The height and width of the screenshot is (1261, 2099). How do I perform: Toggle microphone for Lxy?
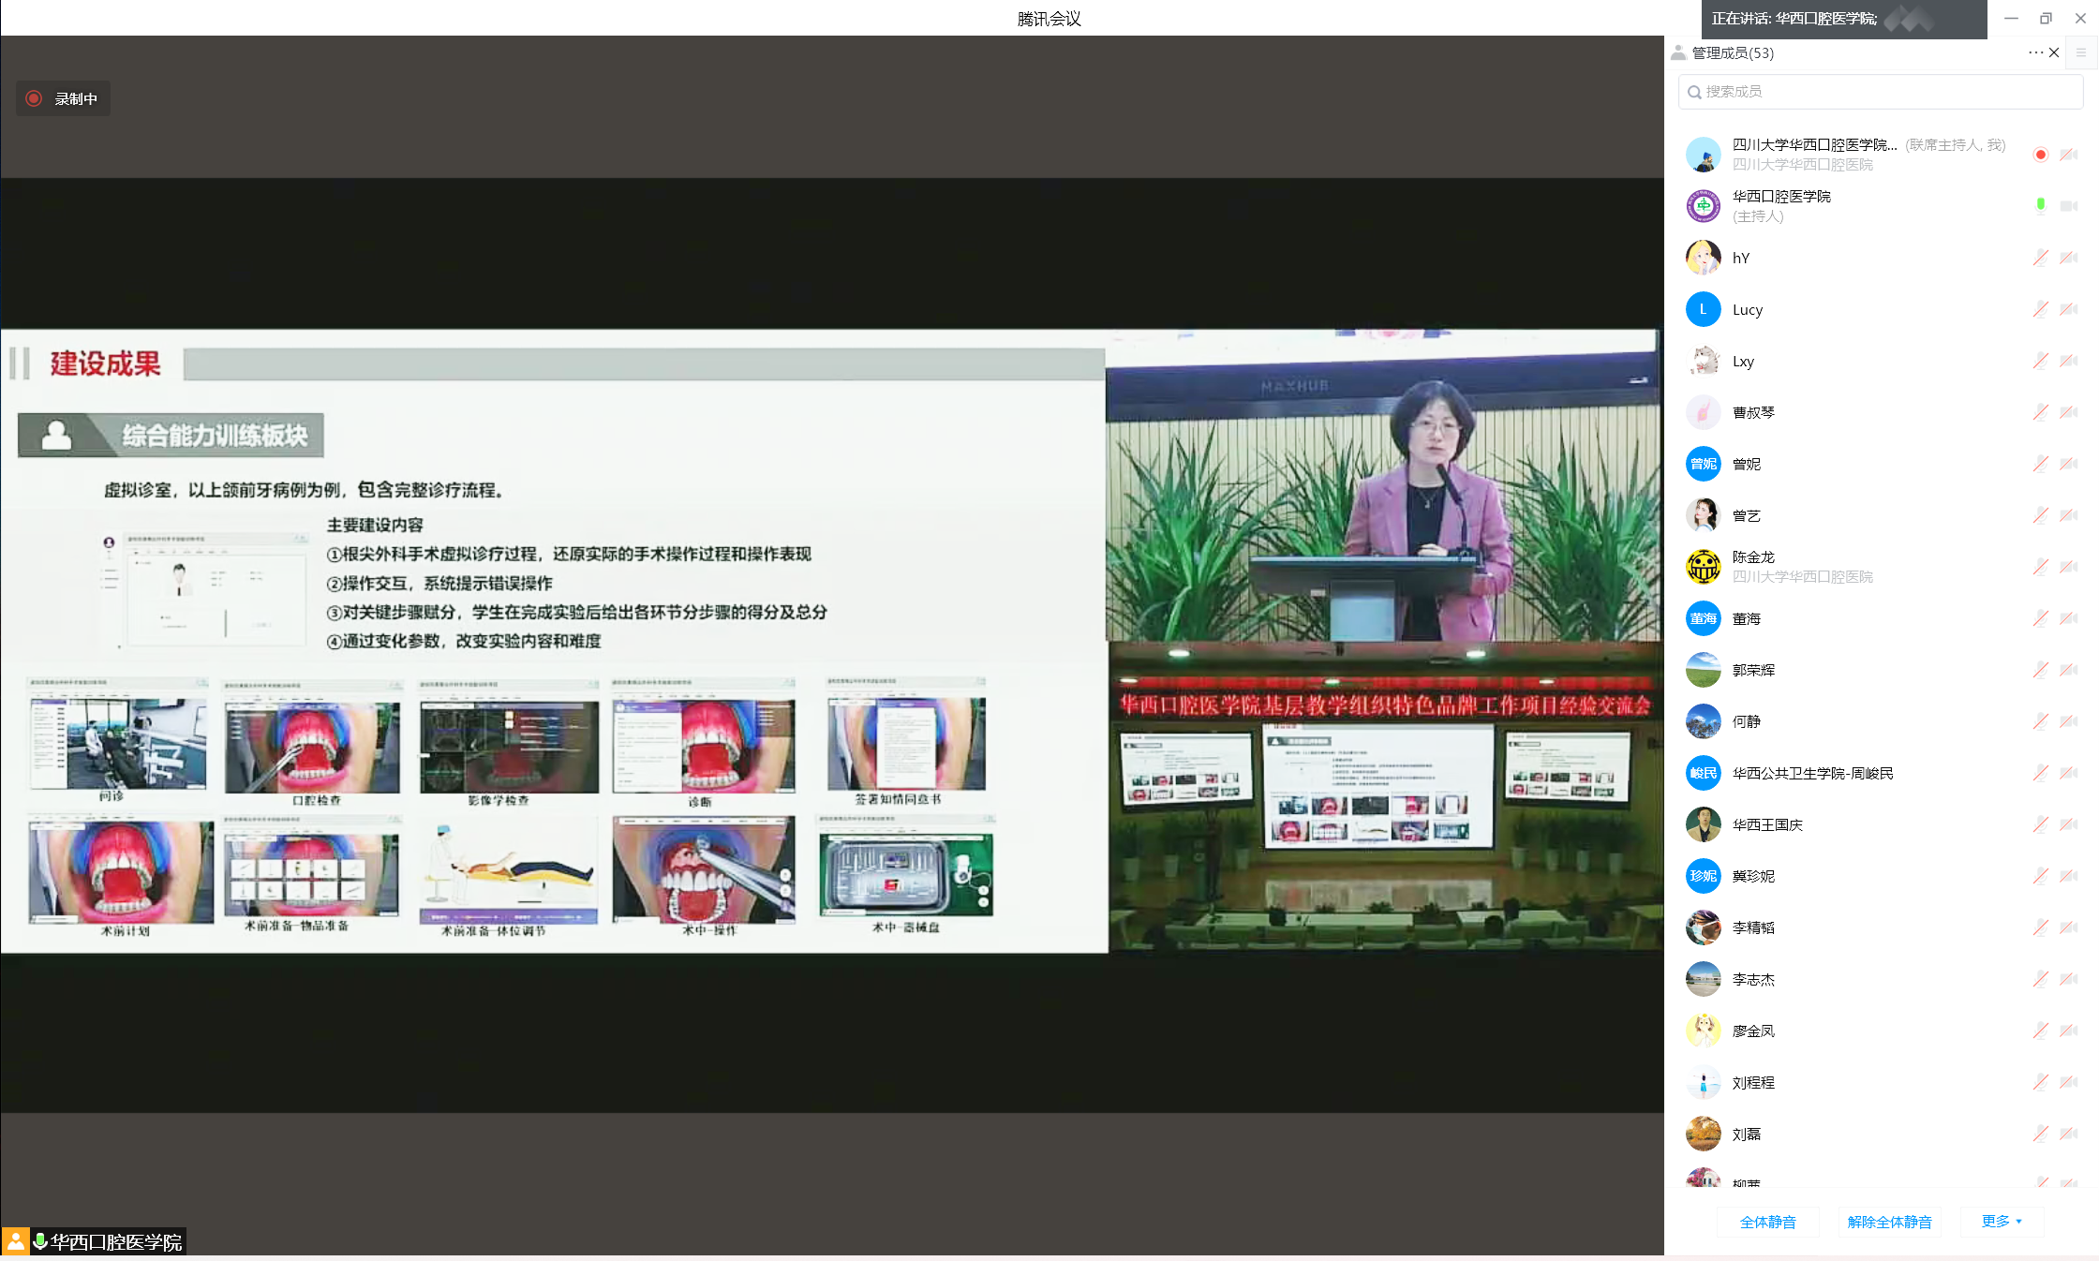click(2040, 361)
